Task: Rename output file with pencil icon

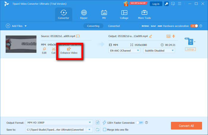Action: click(x=150, y=36)
